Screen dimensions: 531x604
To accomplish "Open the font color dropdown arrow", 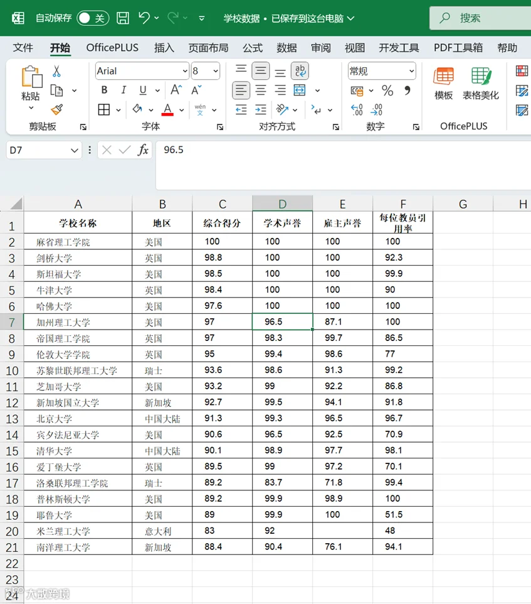I will [181, 110].
